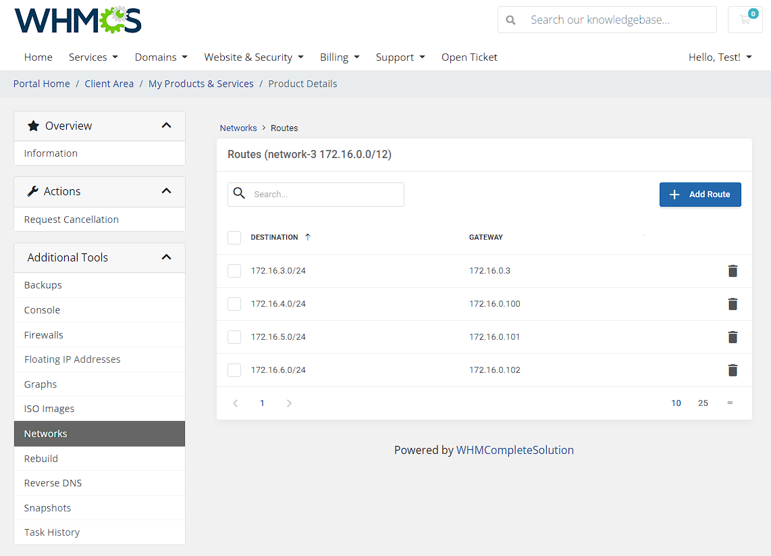Collapse the Additional Tools panel
Image resolution: width=771 pixels, height=556 pixels.
(166, 257)
